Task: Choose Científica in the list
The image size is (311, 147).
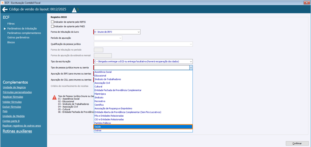Action: pyautogui.click(x=143, y=105)
